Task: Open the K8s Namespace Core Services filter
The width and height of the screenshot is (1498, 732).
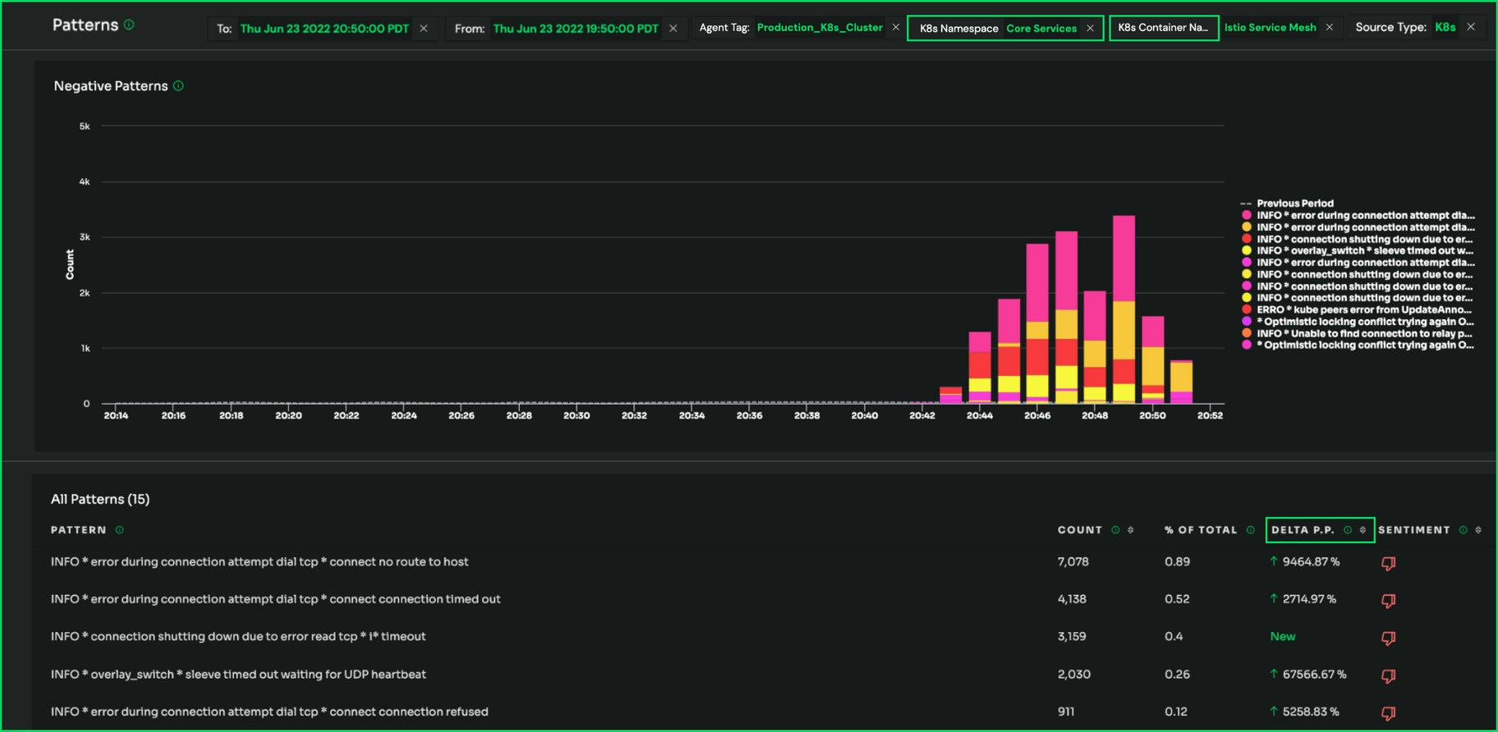Action: [998, 28]
